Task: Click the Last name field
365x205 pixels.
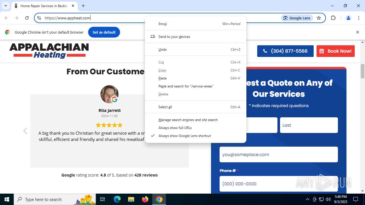Action: pos(309,125)
